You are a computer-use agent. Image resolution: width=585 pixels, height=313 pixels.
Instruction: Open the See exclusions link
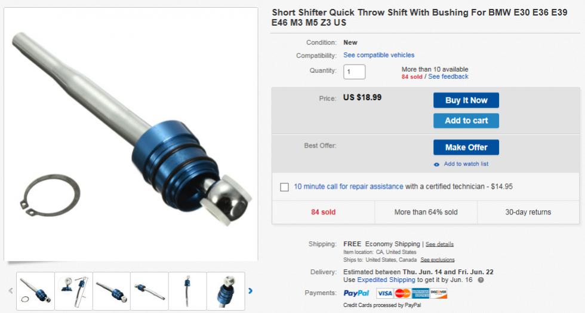point(437,260)
